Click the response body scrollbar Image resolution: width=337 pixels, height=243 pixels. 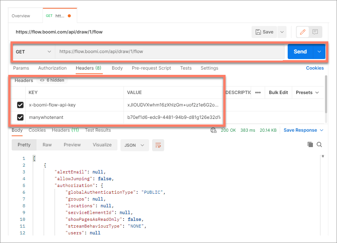[x=323, y=156]
